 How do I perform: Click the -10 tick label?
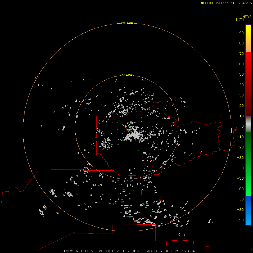[240, 137]
